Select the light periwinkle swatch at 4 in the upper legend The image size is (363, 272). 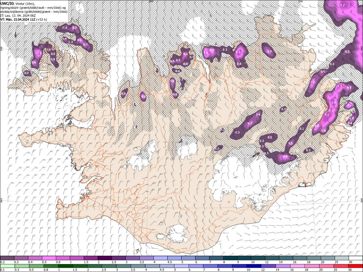(161, 258)
